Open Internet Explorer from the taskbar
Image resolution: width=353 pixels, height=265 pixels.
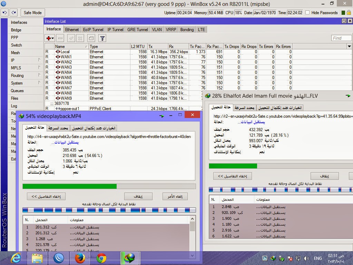(16, 258)
